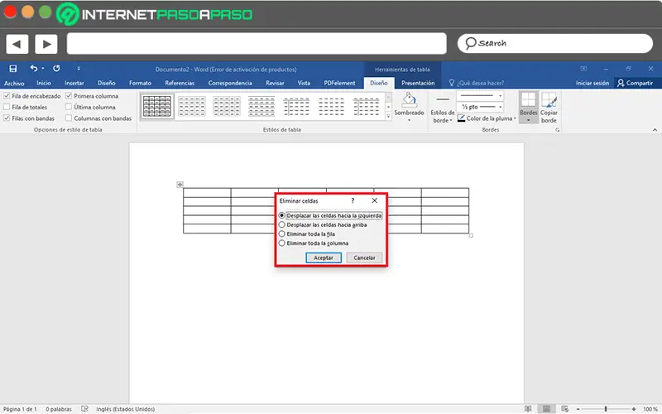This screenshot has height=414, width=662.
Task: Click the Compartir button
Action: click(635, 84)
